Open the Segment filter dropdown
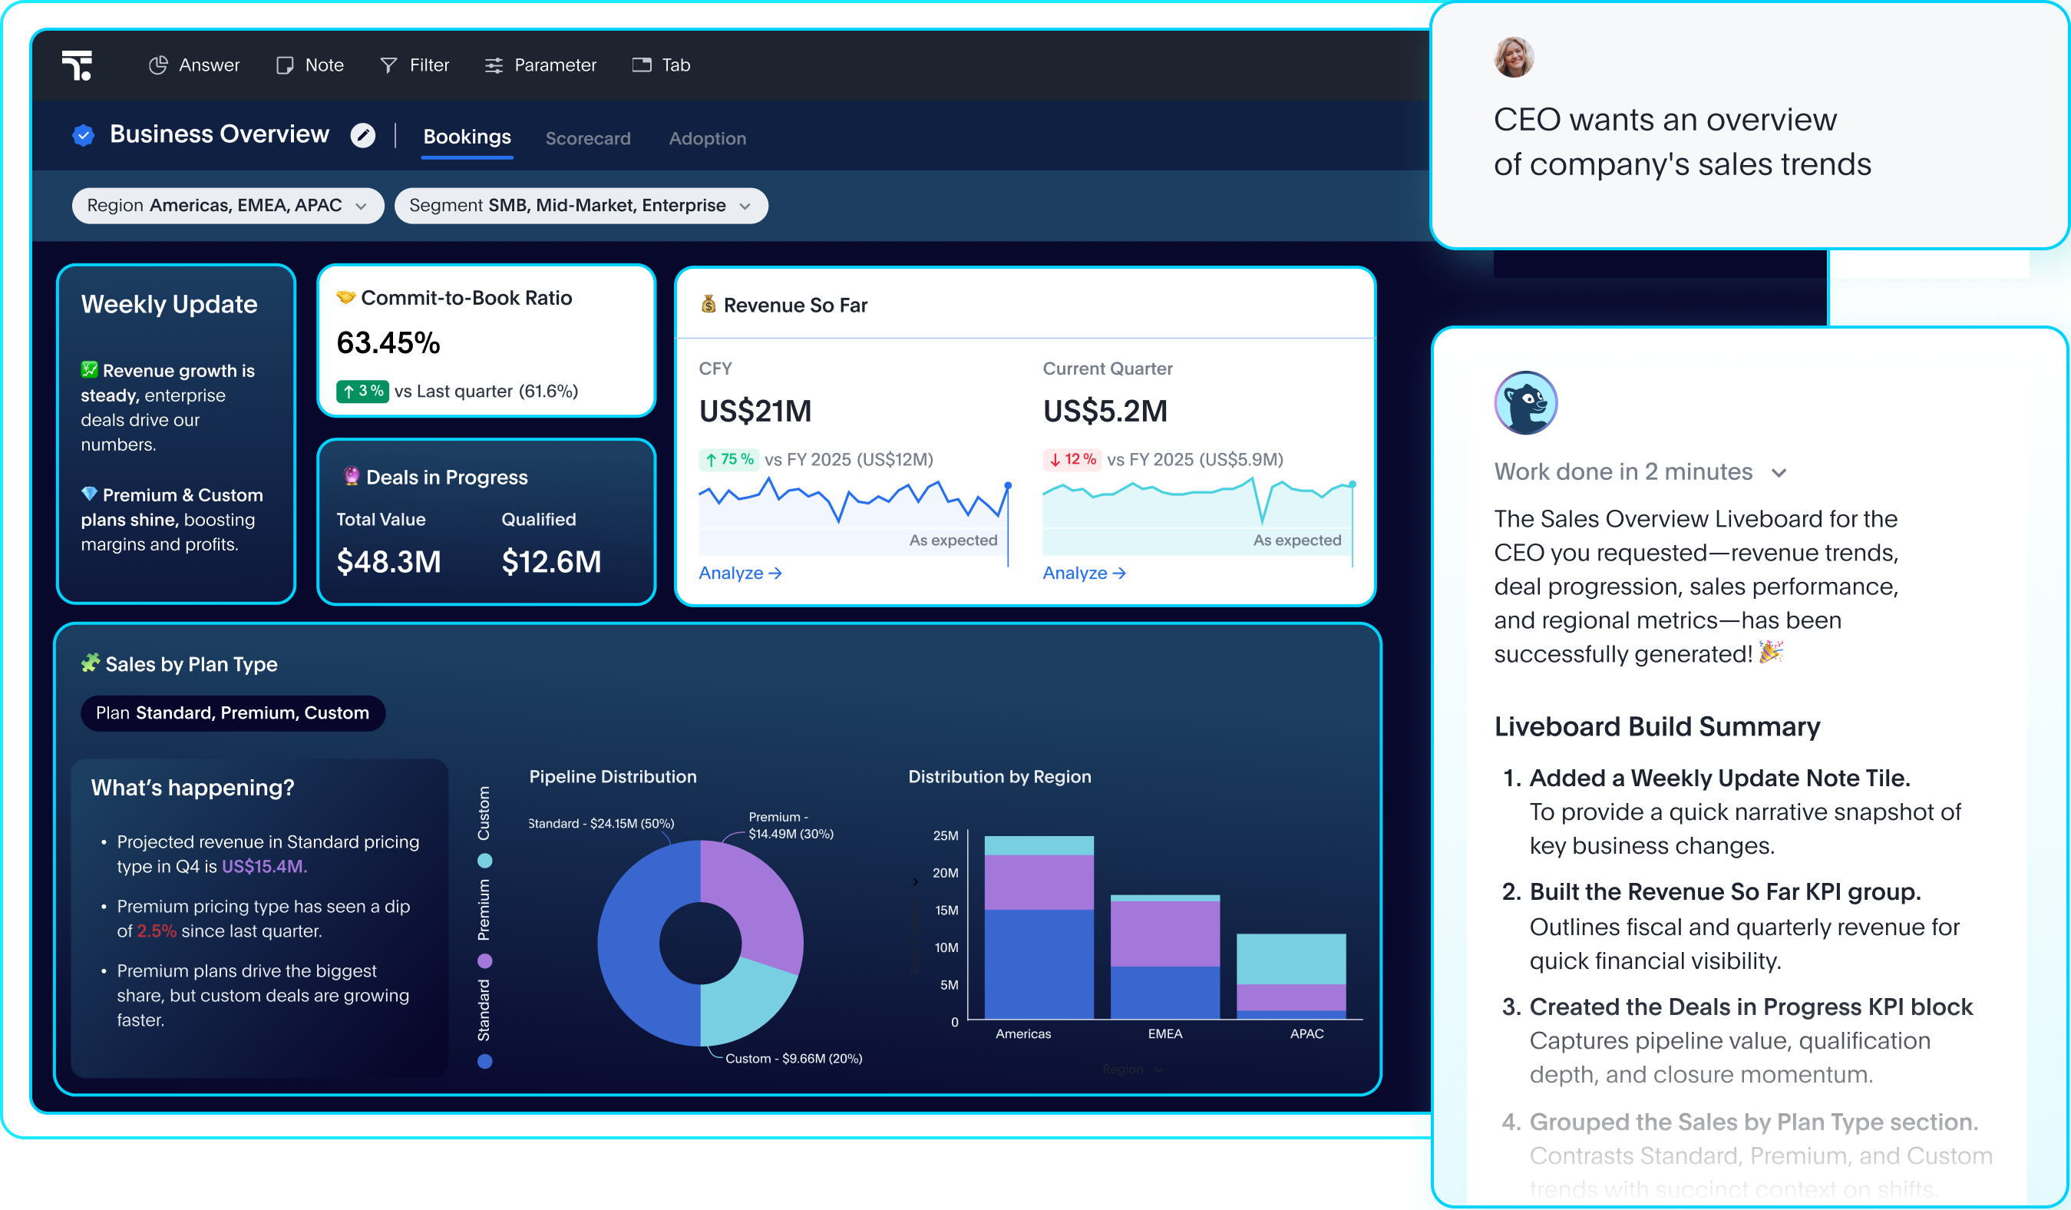The height and width of the screenshot is (1210, 2071). [x=581, y=206]
